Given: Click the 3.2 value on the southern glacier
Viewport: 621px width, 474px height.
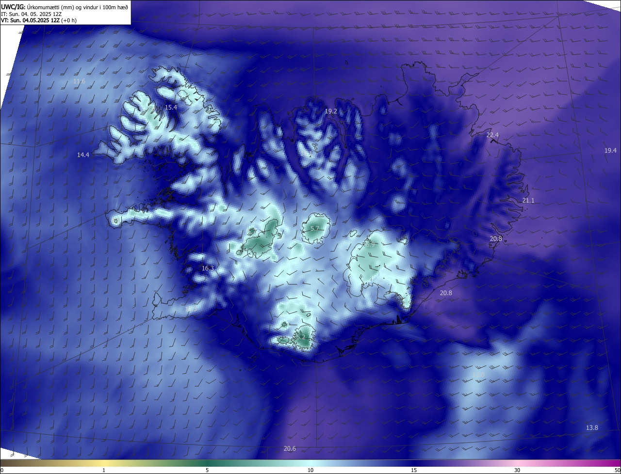Looking at the screenshot, I should pyautogui.click(x=300, y=337).
